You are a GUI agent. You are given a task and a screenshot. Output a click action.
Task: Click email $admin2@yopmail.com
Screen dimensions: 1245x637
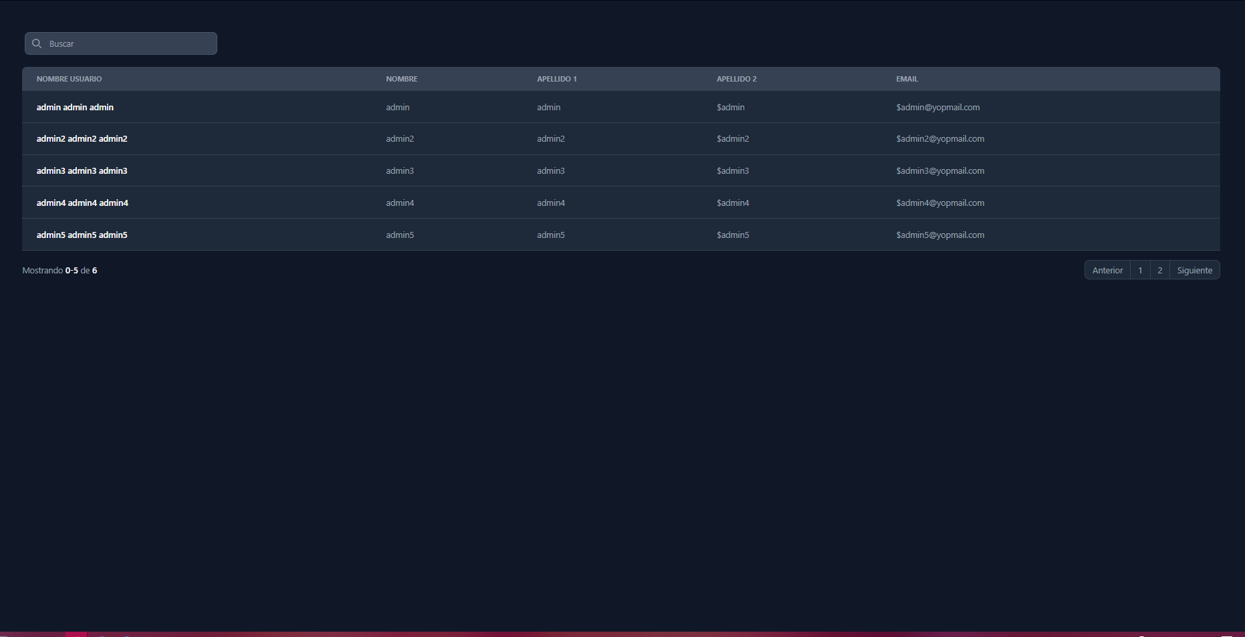(940, 138)
